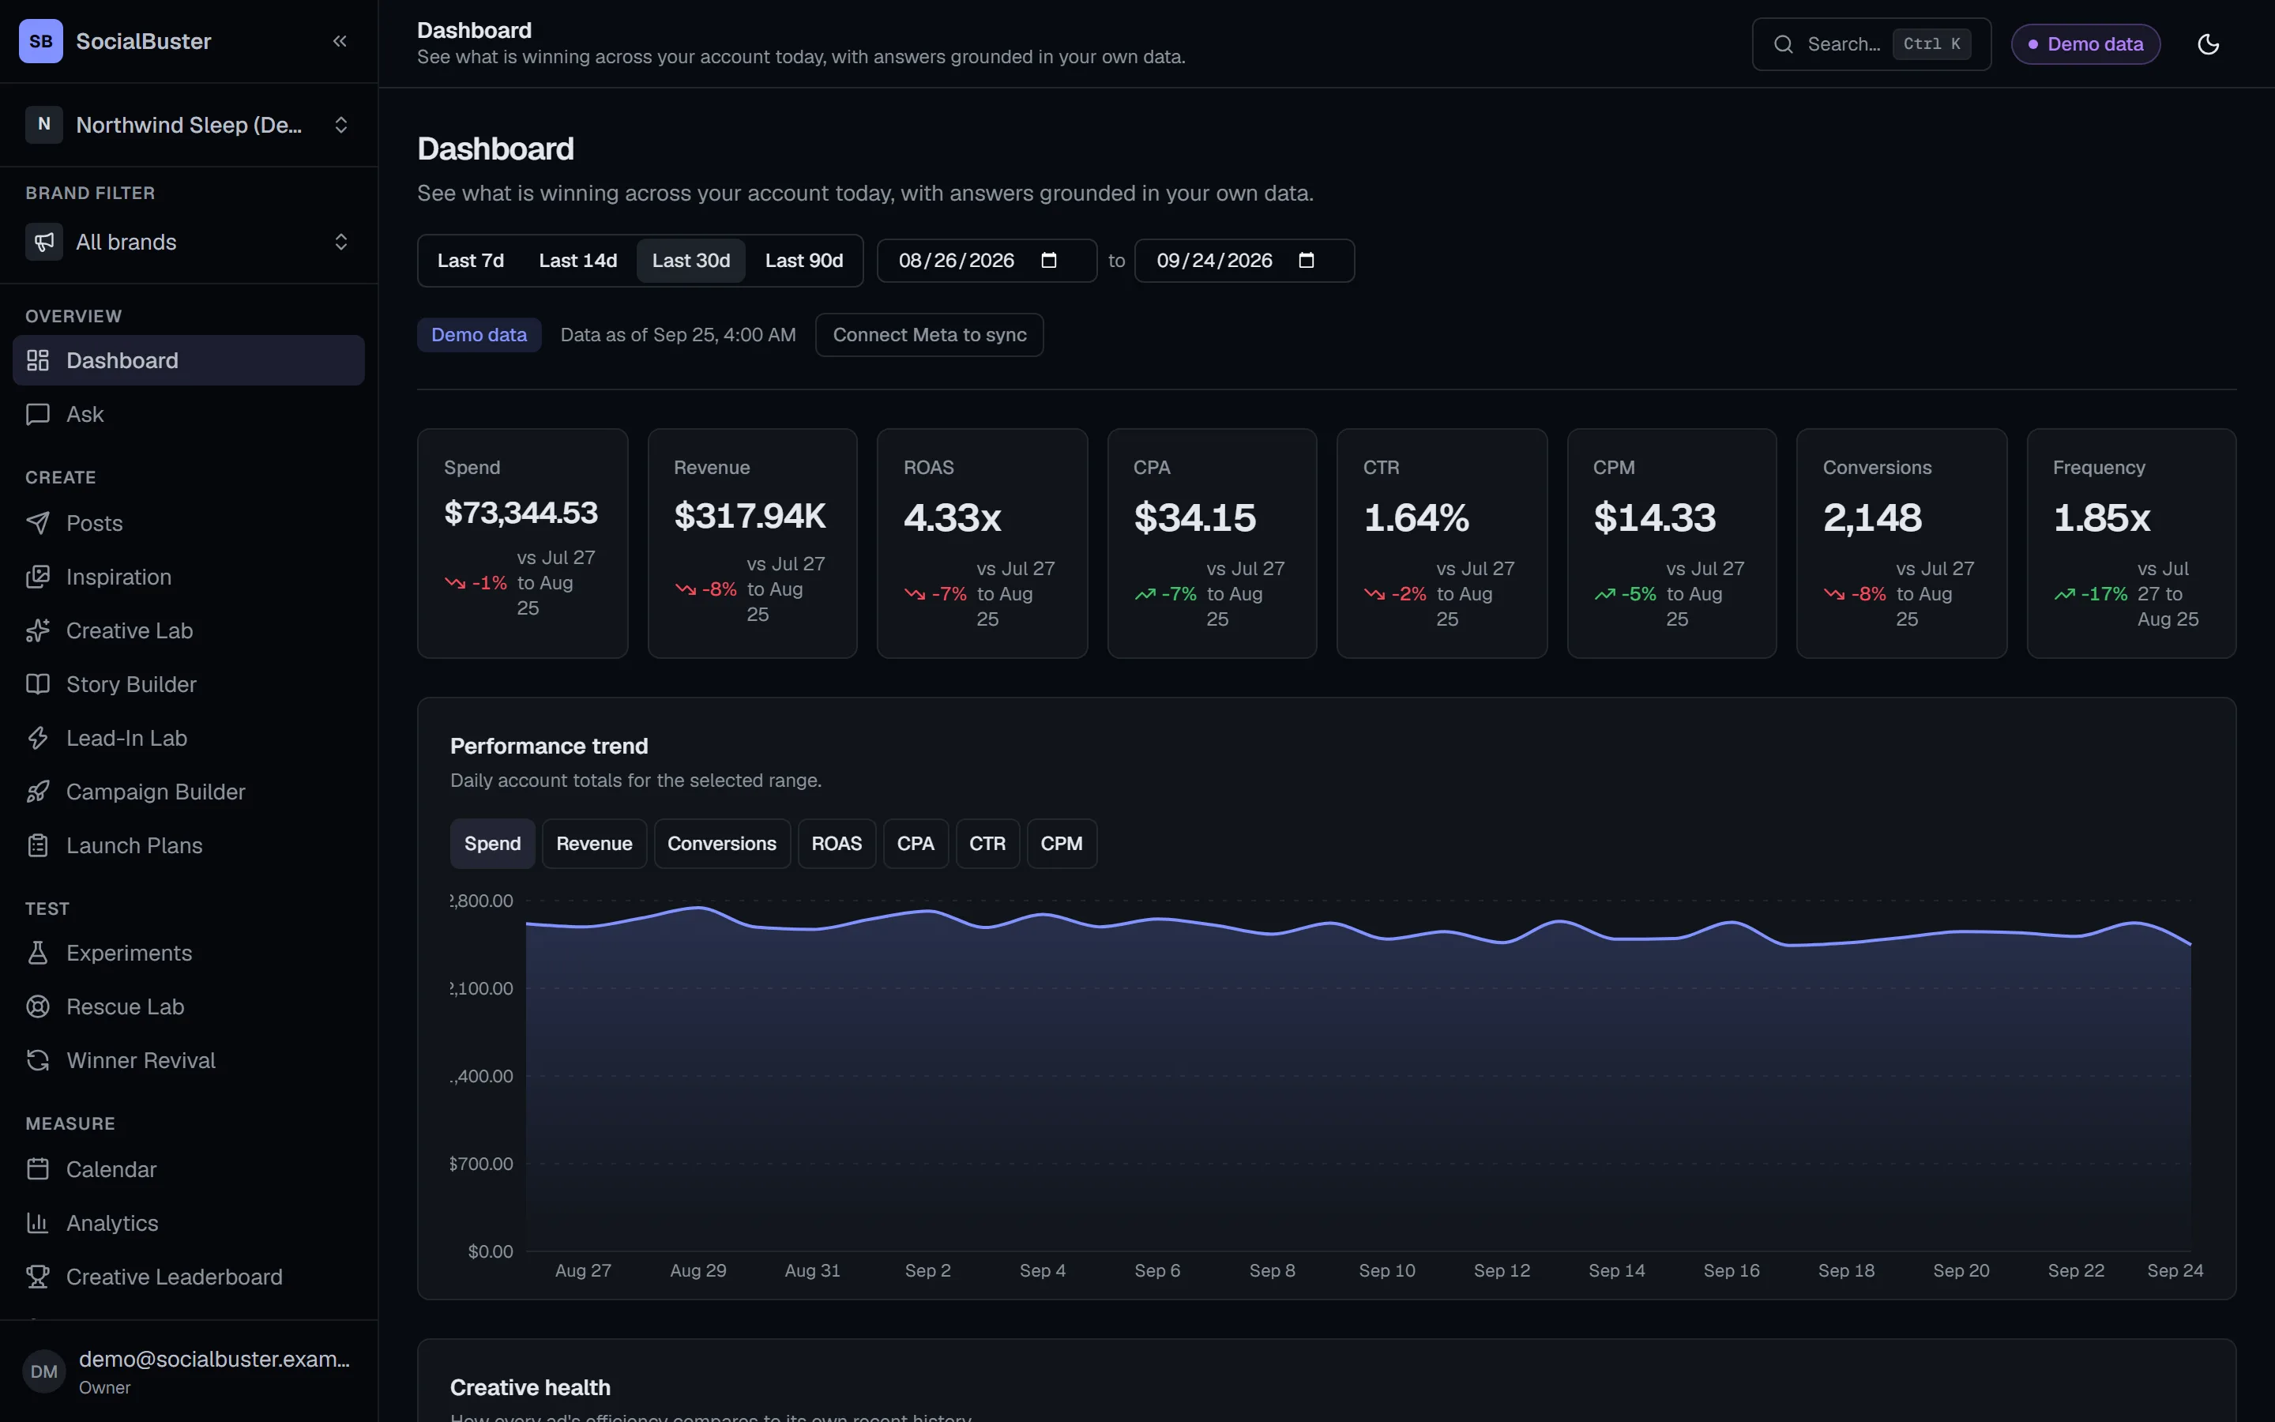Viewport: 2275px width, 1422px height.
Task: Click the Conversions 2,148 value
Action: point(1873,518)
